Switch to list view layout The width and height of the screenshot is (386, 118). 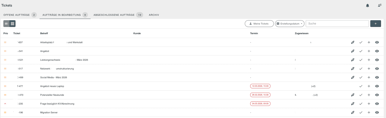pos(6,24)
